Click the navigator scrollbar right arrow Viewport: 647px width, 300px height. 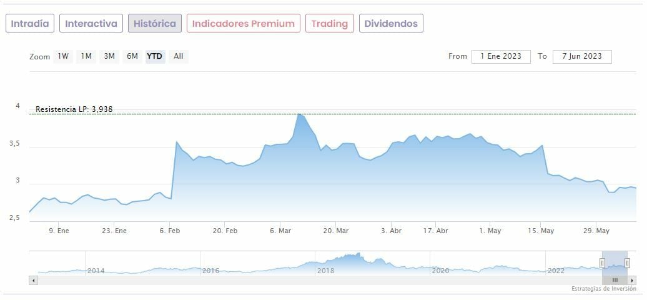tap(633, 281)
